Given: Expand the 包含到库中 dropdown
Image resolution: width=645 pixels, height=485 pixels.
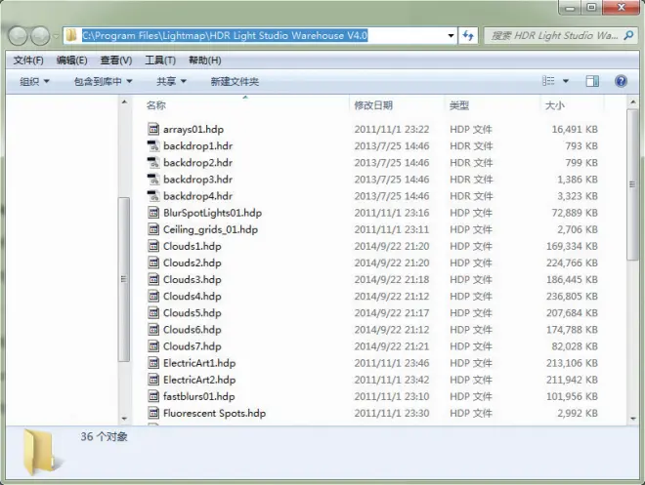Looking at the screenshot, I should (103, 81).
